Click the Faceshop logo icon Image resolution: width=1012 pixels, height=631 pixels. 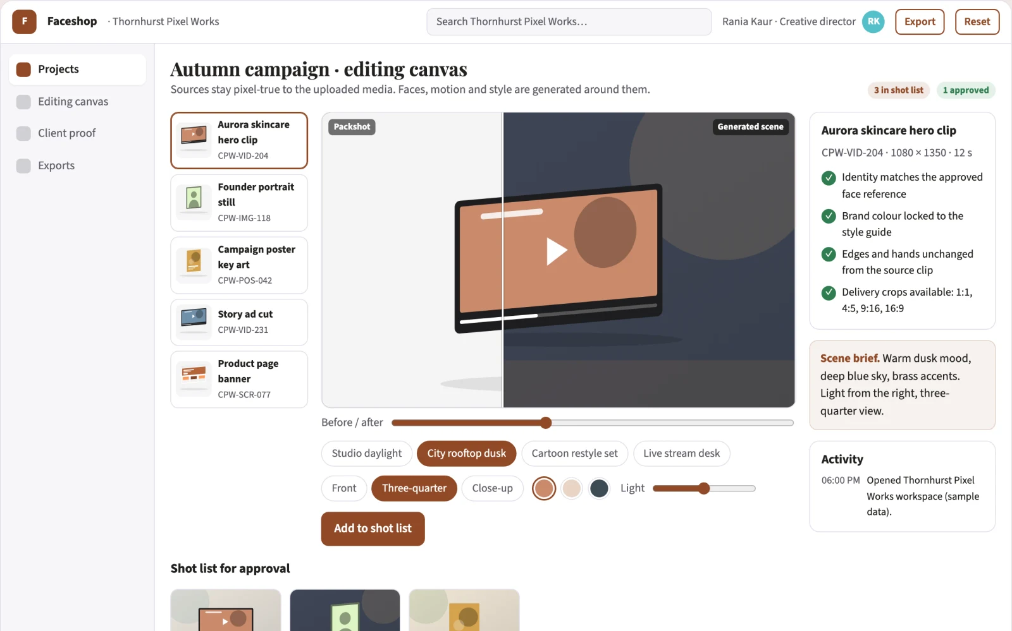click(x=24, y=21)
